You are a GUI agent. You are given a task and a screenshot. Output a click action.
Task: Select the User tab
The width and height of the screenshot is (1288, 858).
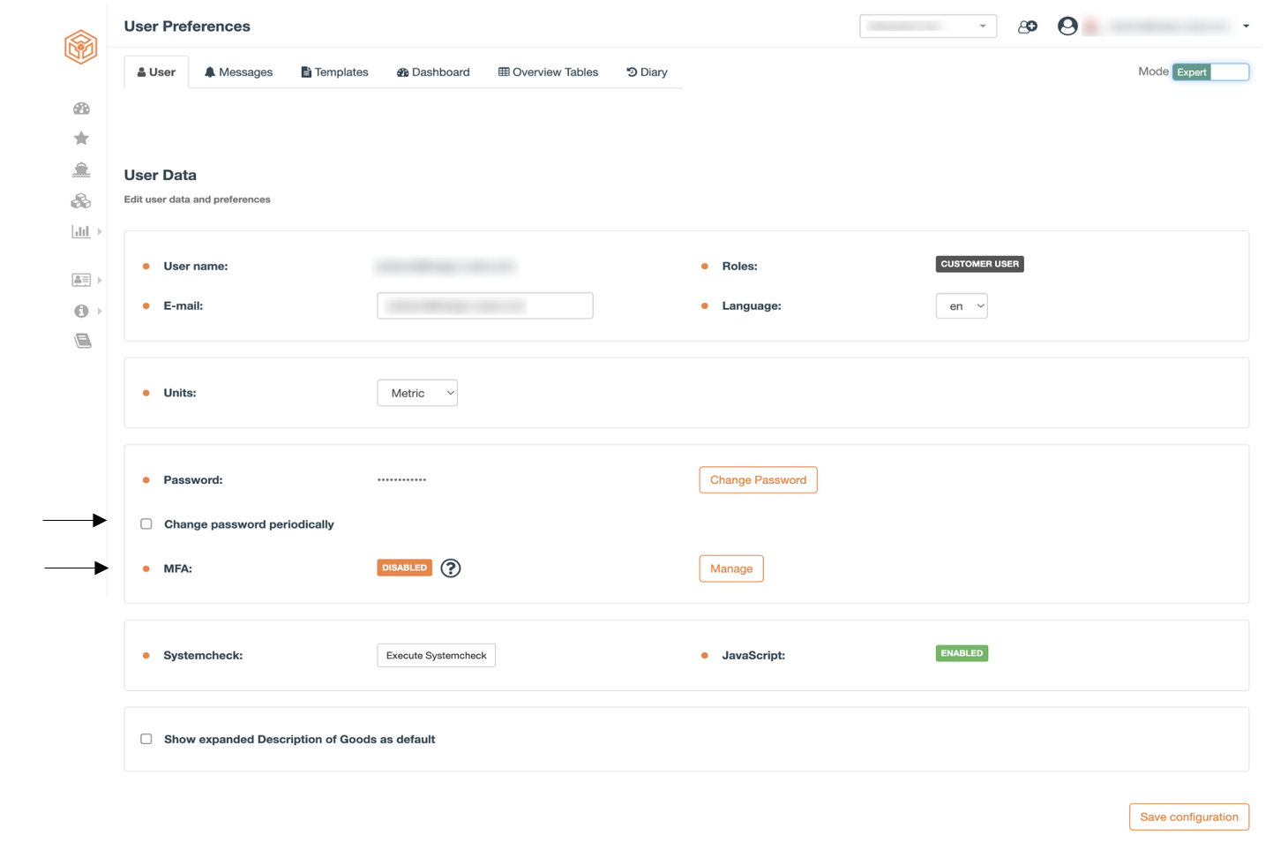click(x=156, y=72)
